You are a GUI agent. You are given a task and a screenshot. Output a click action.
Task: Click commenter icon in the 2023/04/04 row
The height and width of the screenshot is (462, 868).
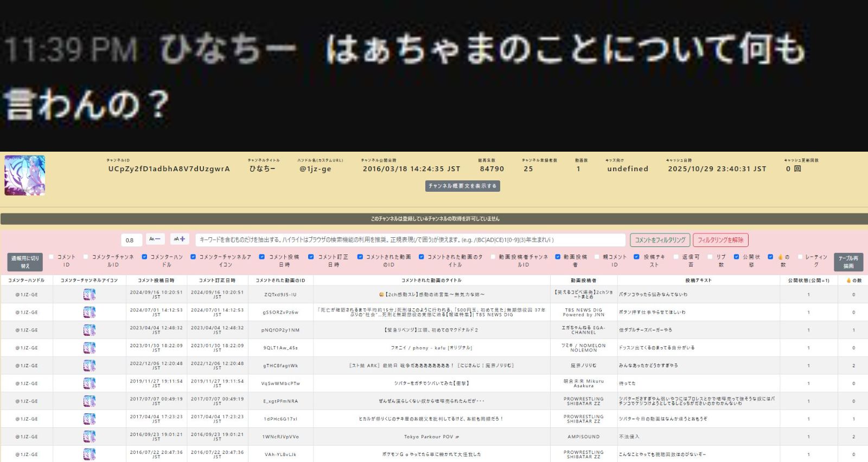pyautogui.click(x=90, y=330)
